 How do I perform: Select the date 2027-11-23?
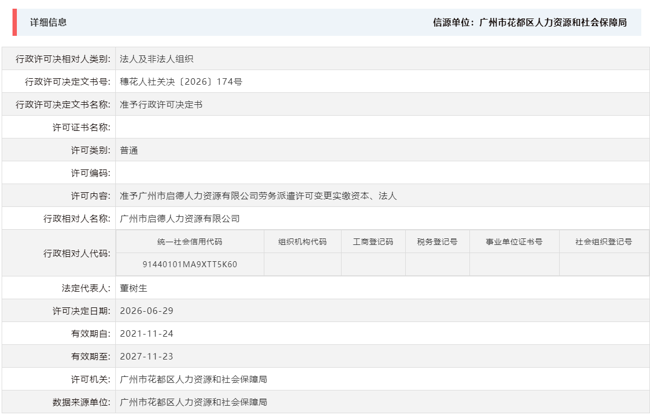click(147, 356)
